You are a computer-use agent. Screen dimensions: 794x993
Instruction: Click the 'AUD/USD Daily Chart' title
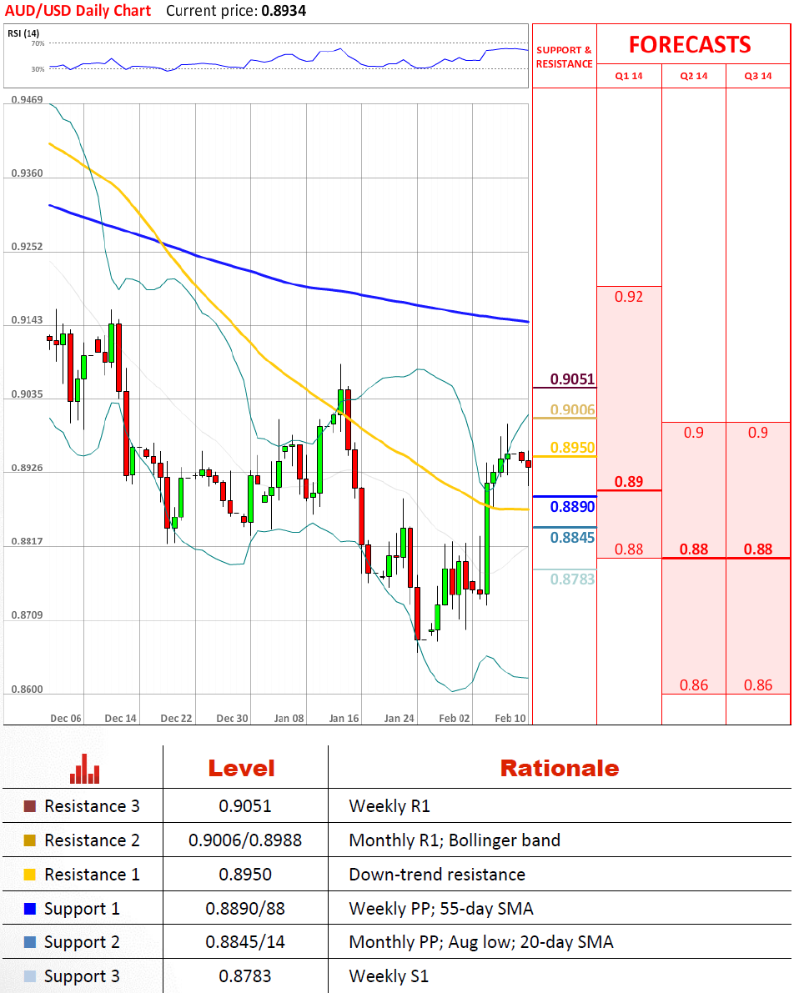(x=78, y=11)
